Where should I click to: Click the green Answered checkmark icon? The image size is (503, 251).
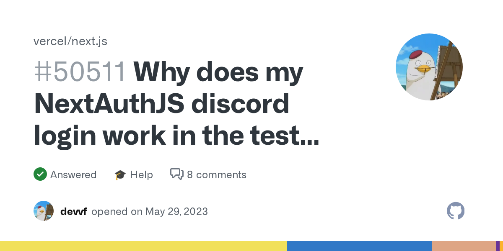[x=40, y=174]
